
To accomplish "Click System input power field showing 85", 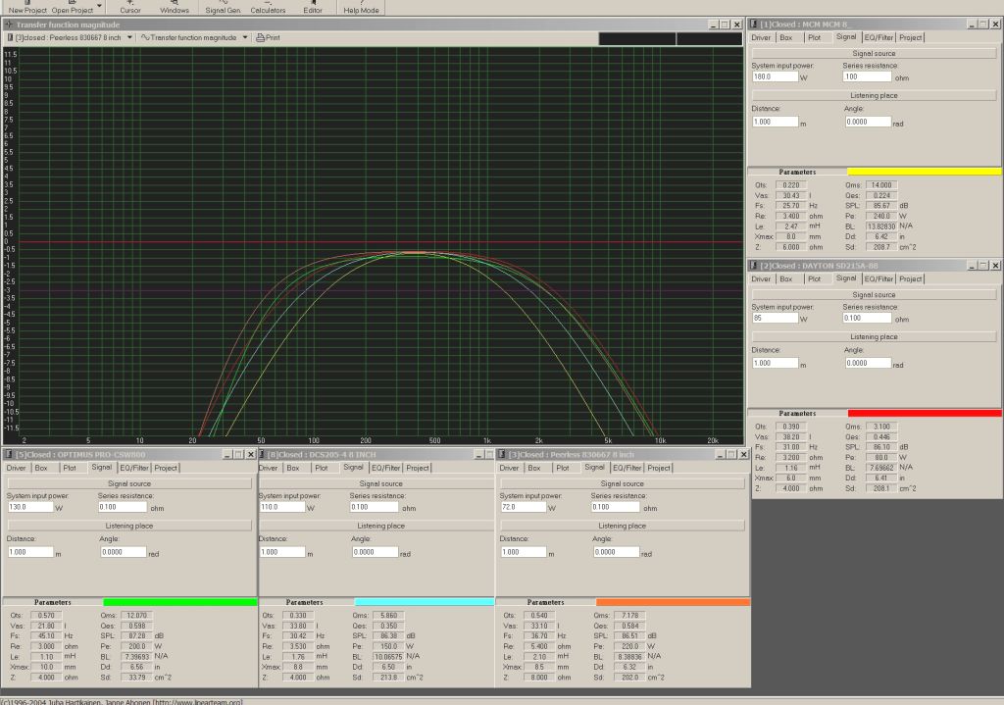I will click(x=775, y=319).
